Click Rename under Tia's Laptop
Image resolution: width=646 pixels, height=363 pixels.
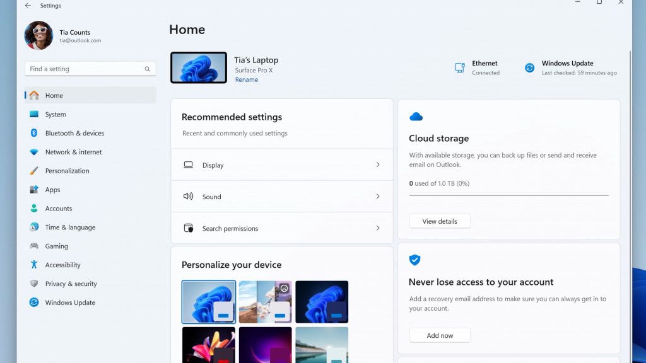246,79
